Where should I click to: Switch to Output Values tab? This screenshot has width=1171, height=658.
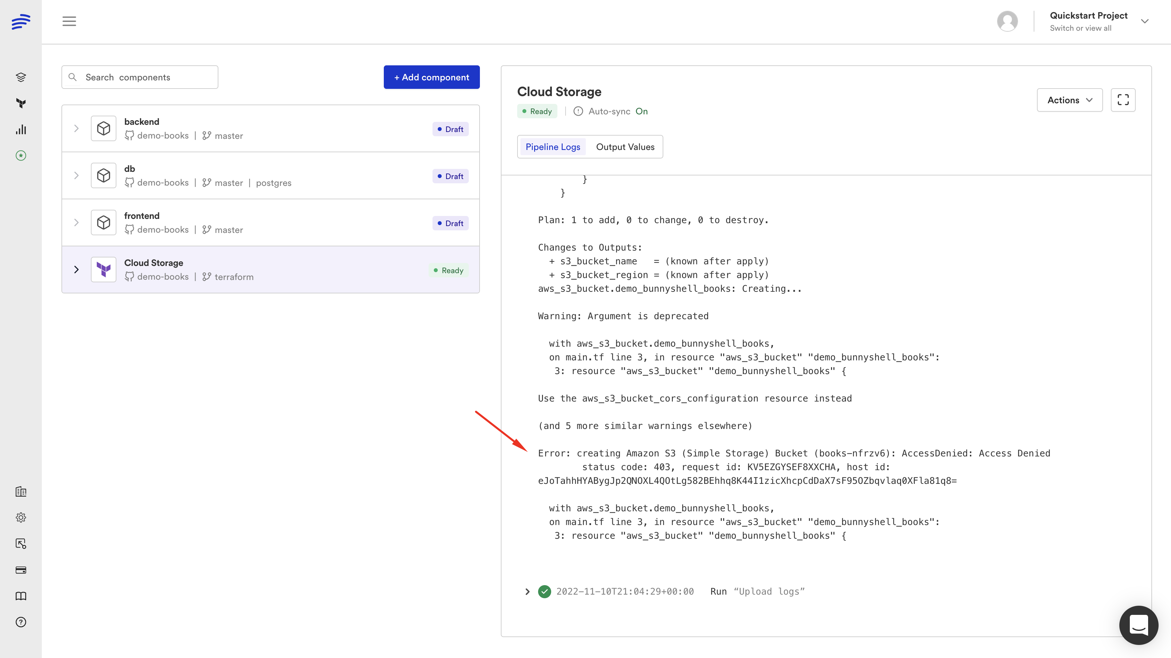[625, 147]
